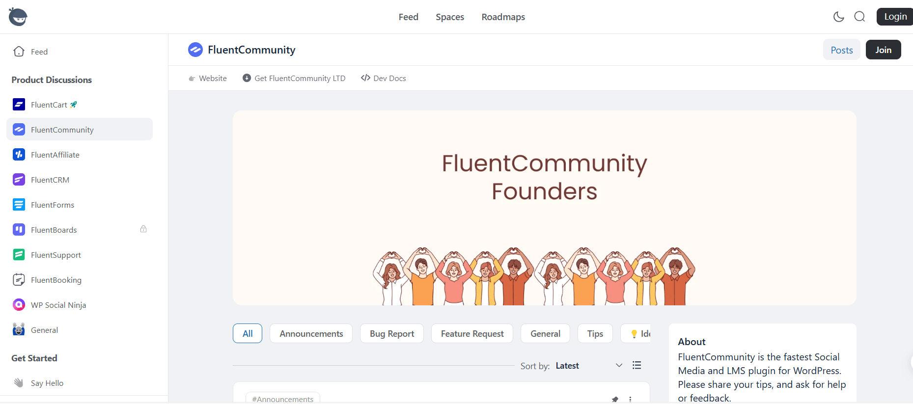Open the FluentCRM sidebar label
Screen dimensions: 913x404
[x=50, y=180]
